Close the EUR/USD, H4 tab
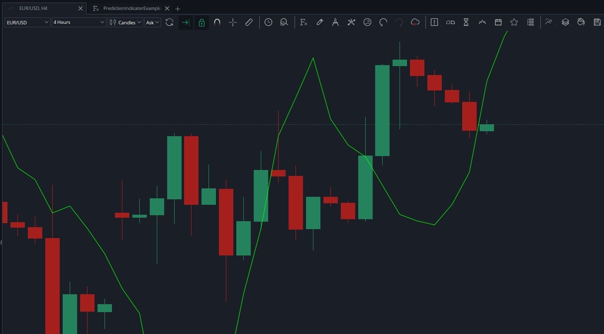 pyautogui.click(x=81, y=8)
